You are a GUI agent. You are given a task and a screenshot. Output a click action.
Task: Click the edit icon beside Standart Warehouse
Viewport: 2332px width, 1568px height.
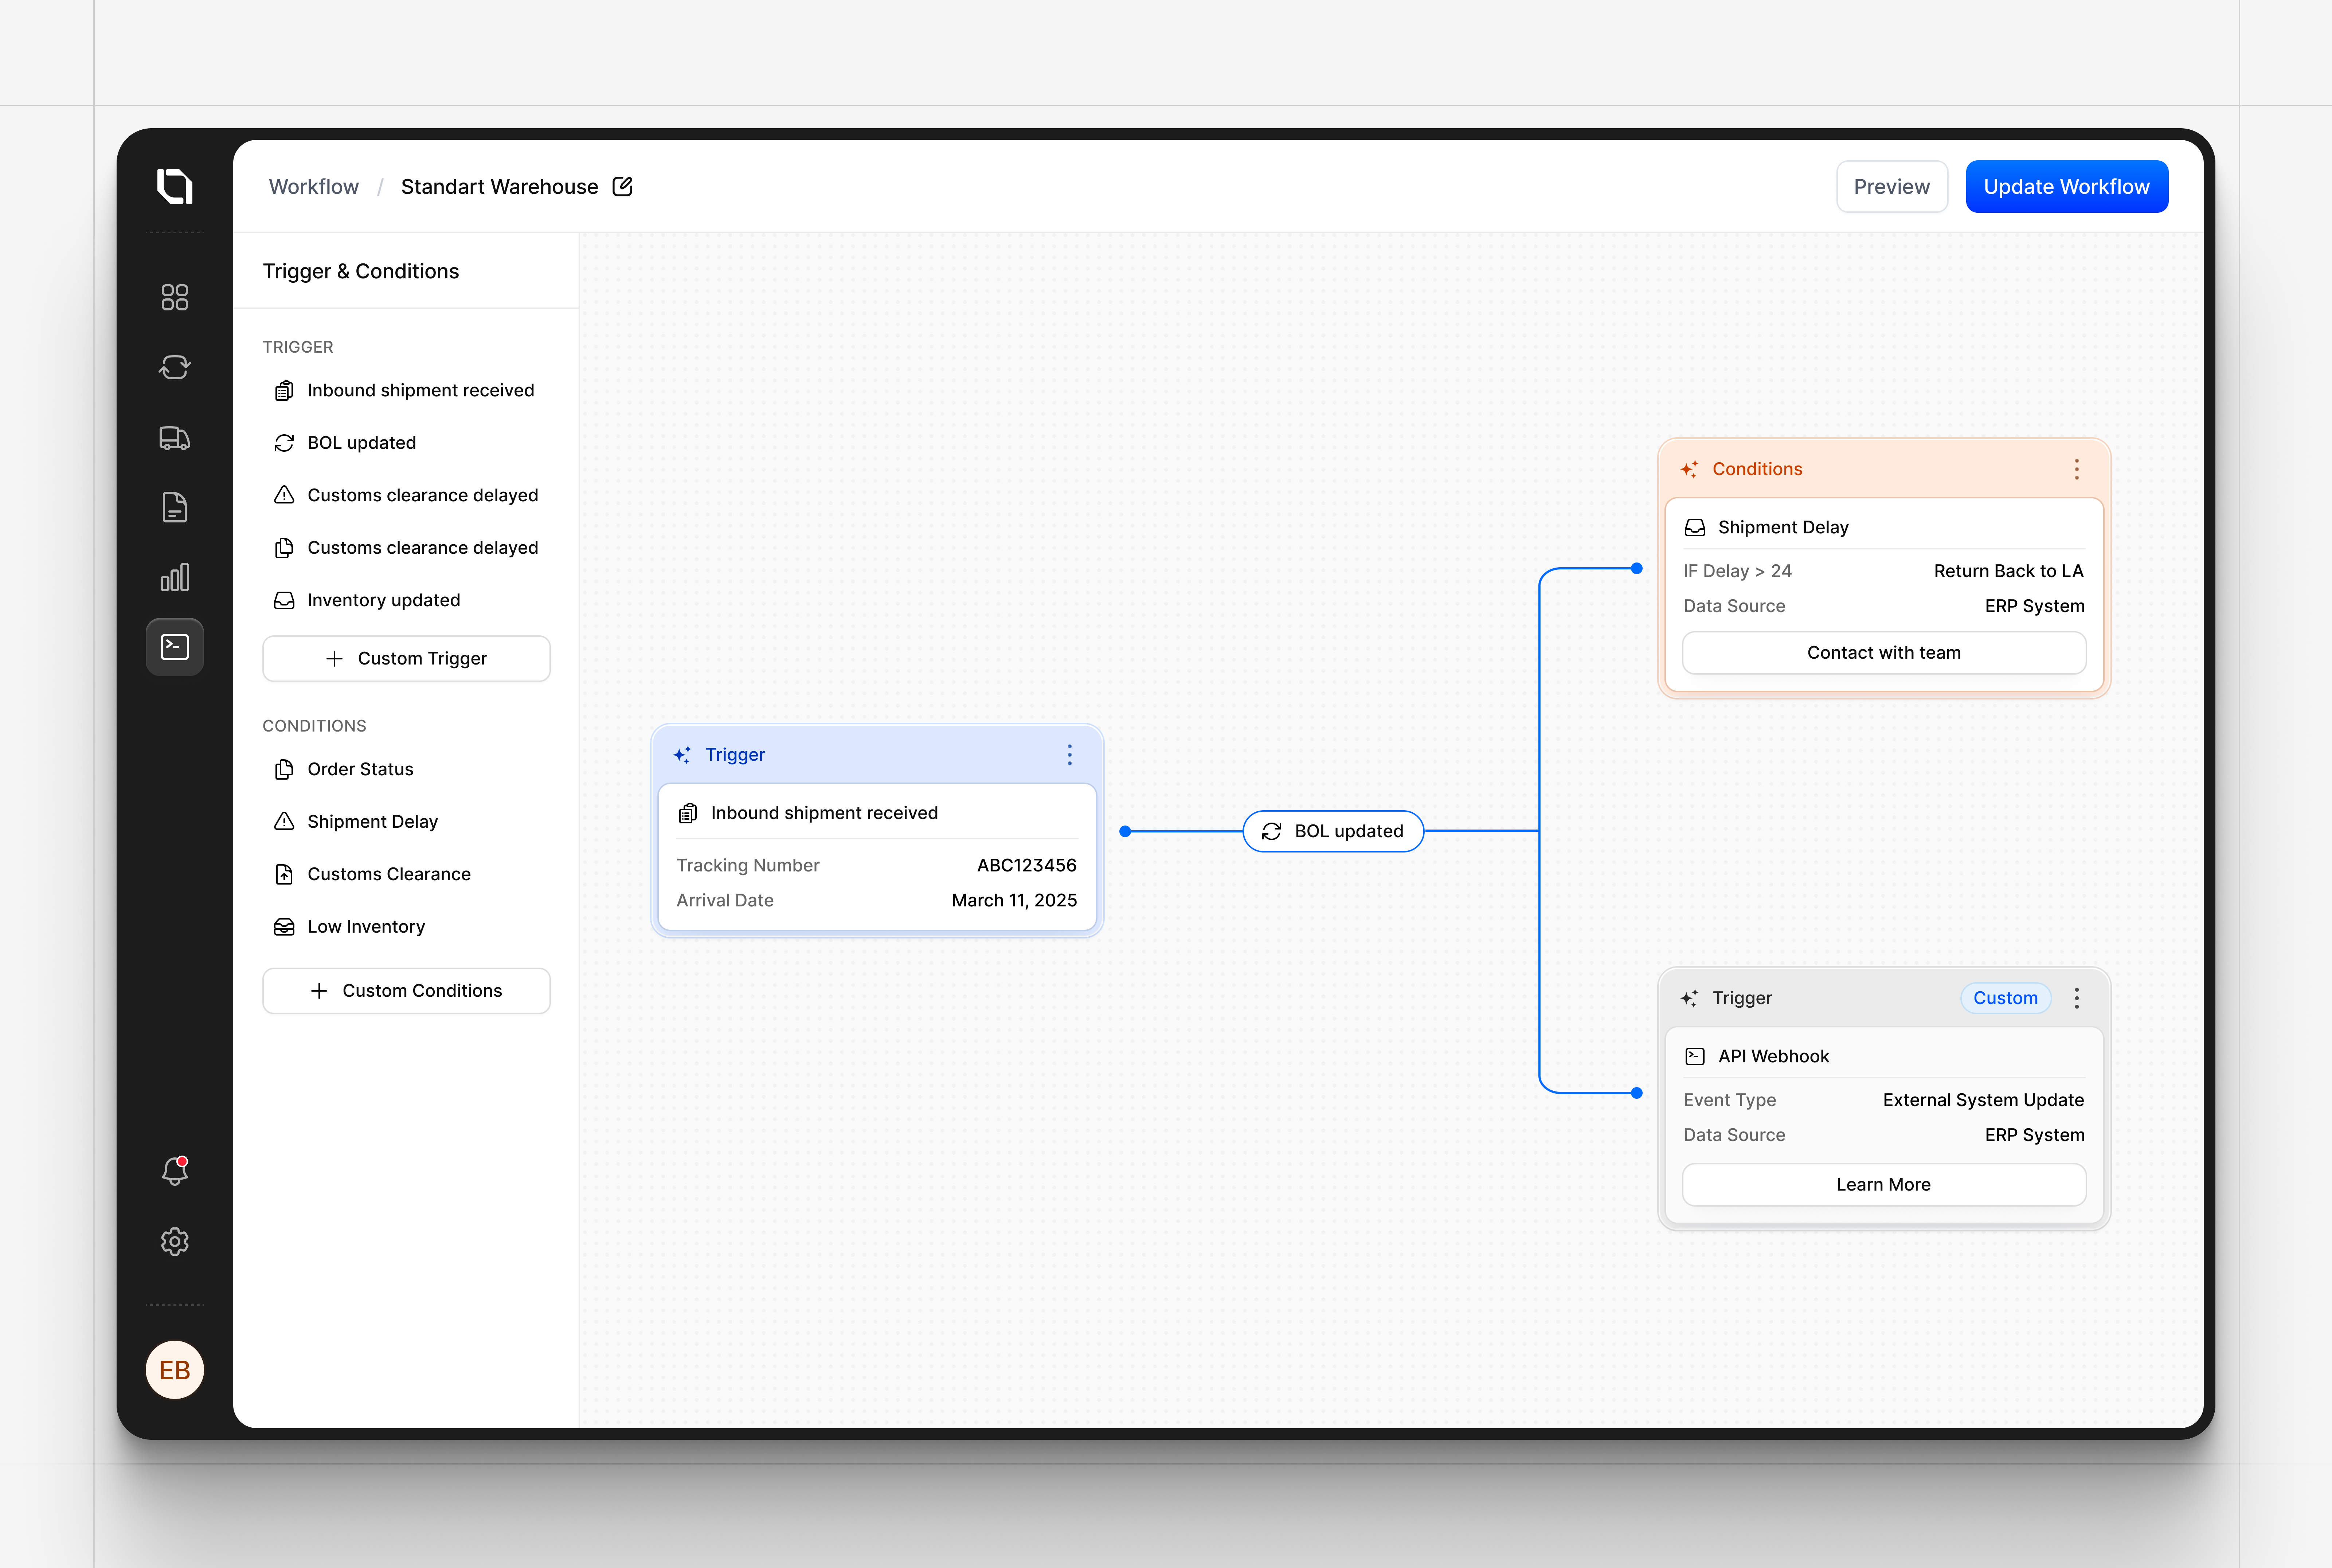(x=622, y=187)
